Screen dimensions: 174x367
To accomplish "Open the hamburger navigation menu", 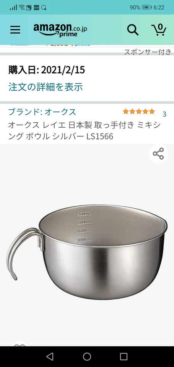I will pos(15,30).
